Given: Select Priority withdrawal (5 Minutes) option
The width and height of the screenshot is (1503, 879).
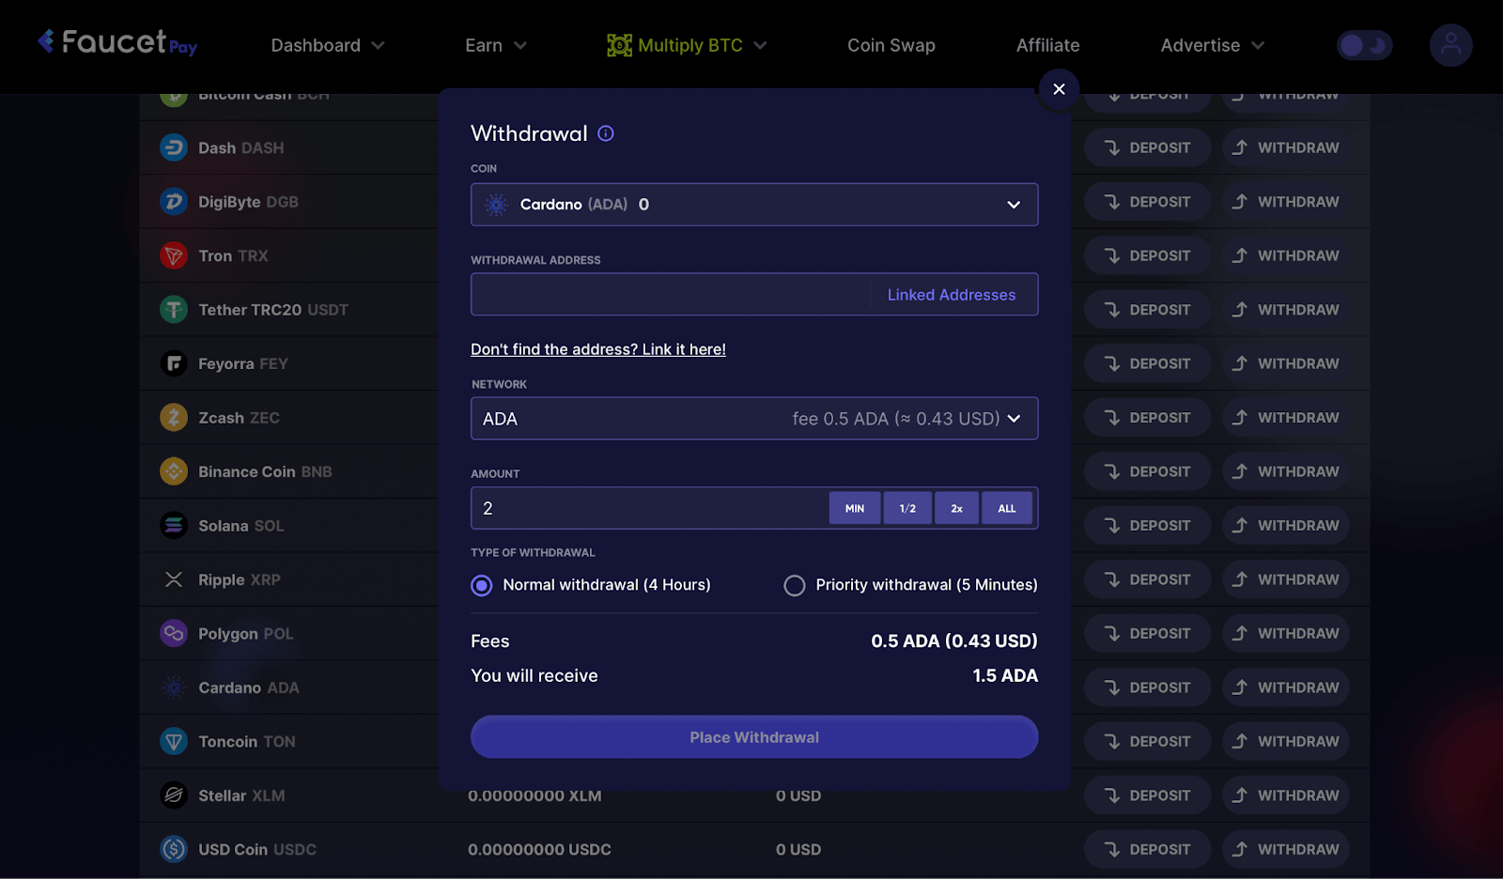Looking at the screenshot, I should coord(795,586).
